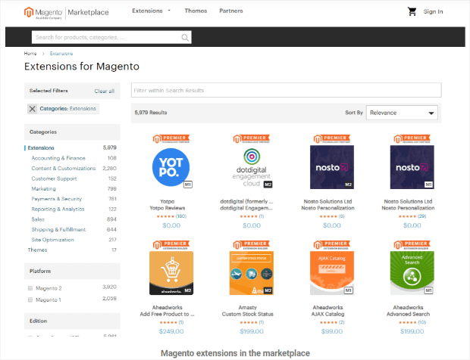Select Content & Customizations category
Screen dimensions: 470x360
point(64,169)
